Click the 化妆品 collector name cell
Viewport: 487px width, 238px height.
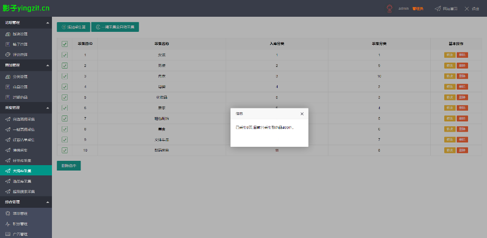pos(161,97)
